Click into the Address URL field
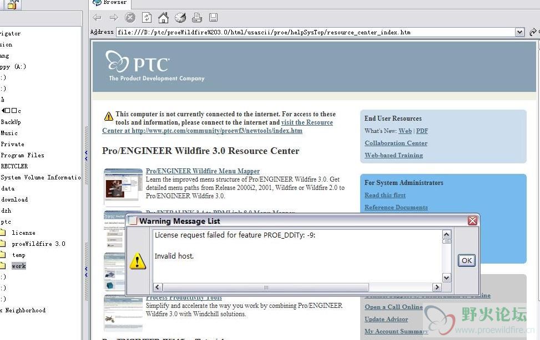Image resolution: width=540 pixels, height=340 pixels. pos(316,32)
